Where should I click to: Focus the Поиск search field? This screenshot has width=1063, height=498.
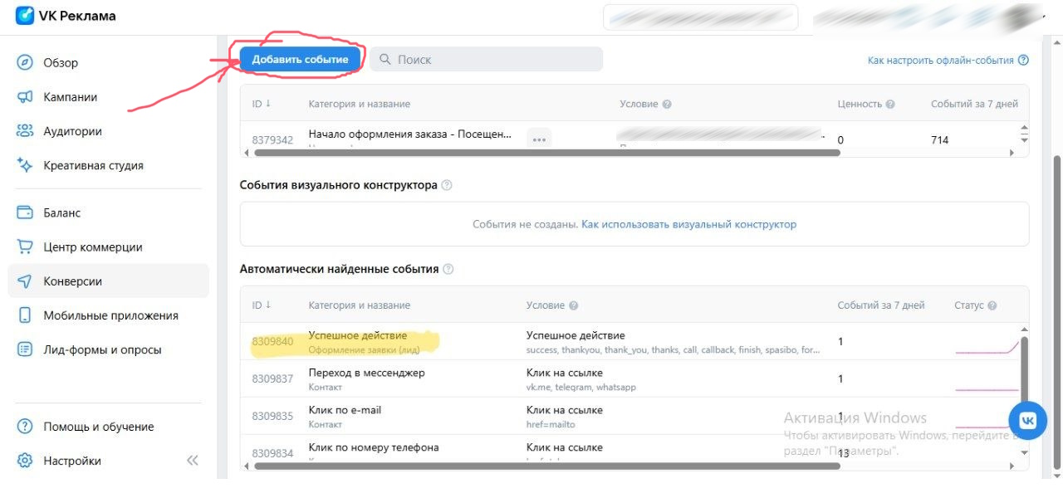coord(486,59)
